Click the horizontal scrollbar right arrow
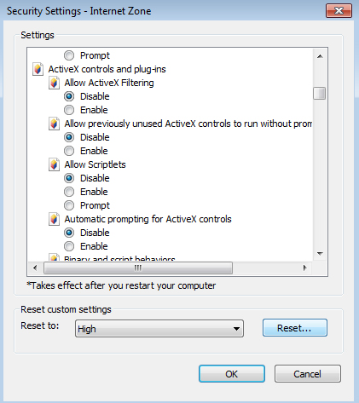This screenshot has width=359, height=403. (305, 268)
